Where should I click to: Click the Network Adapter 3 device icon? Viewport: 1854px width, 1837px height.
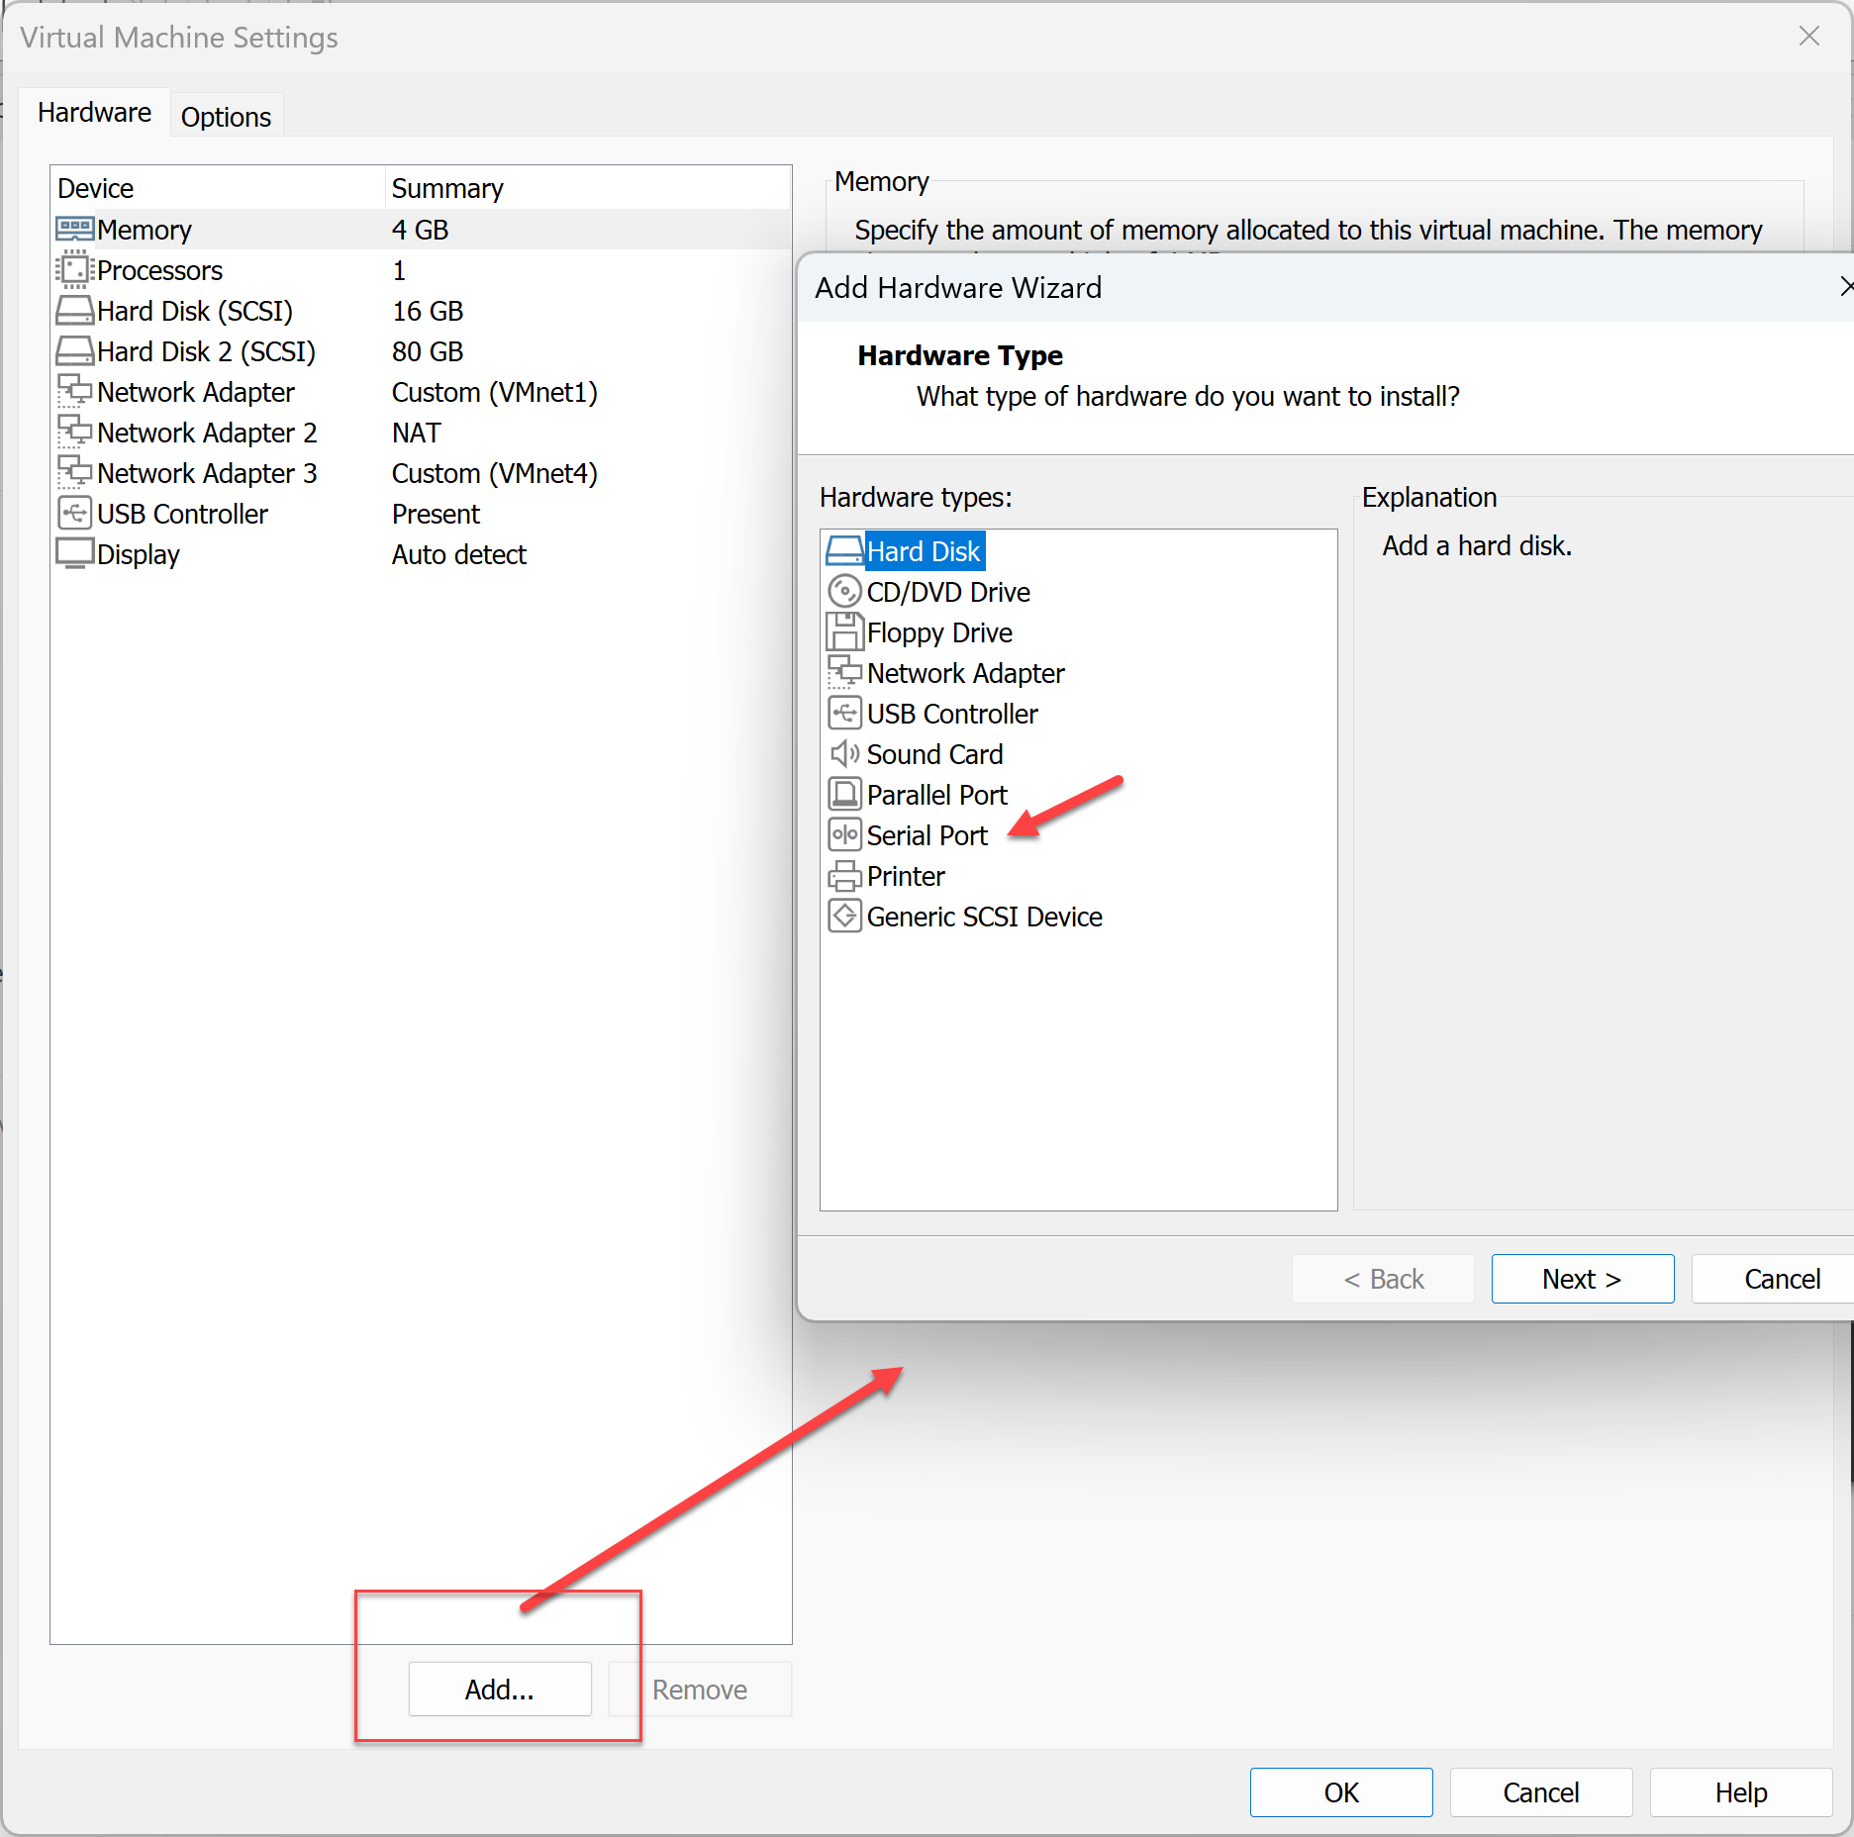pos(75,473)
